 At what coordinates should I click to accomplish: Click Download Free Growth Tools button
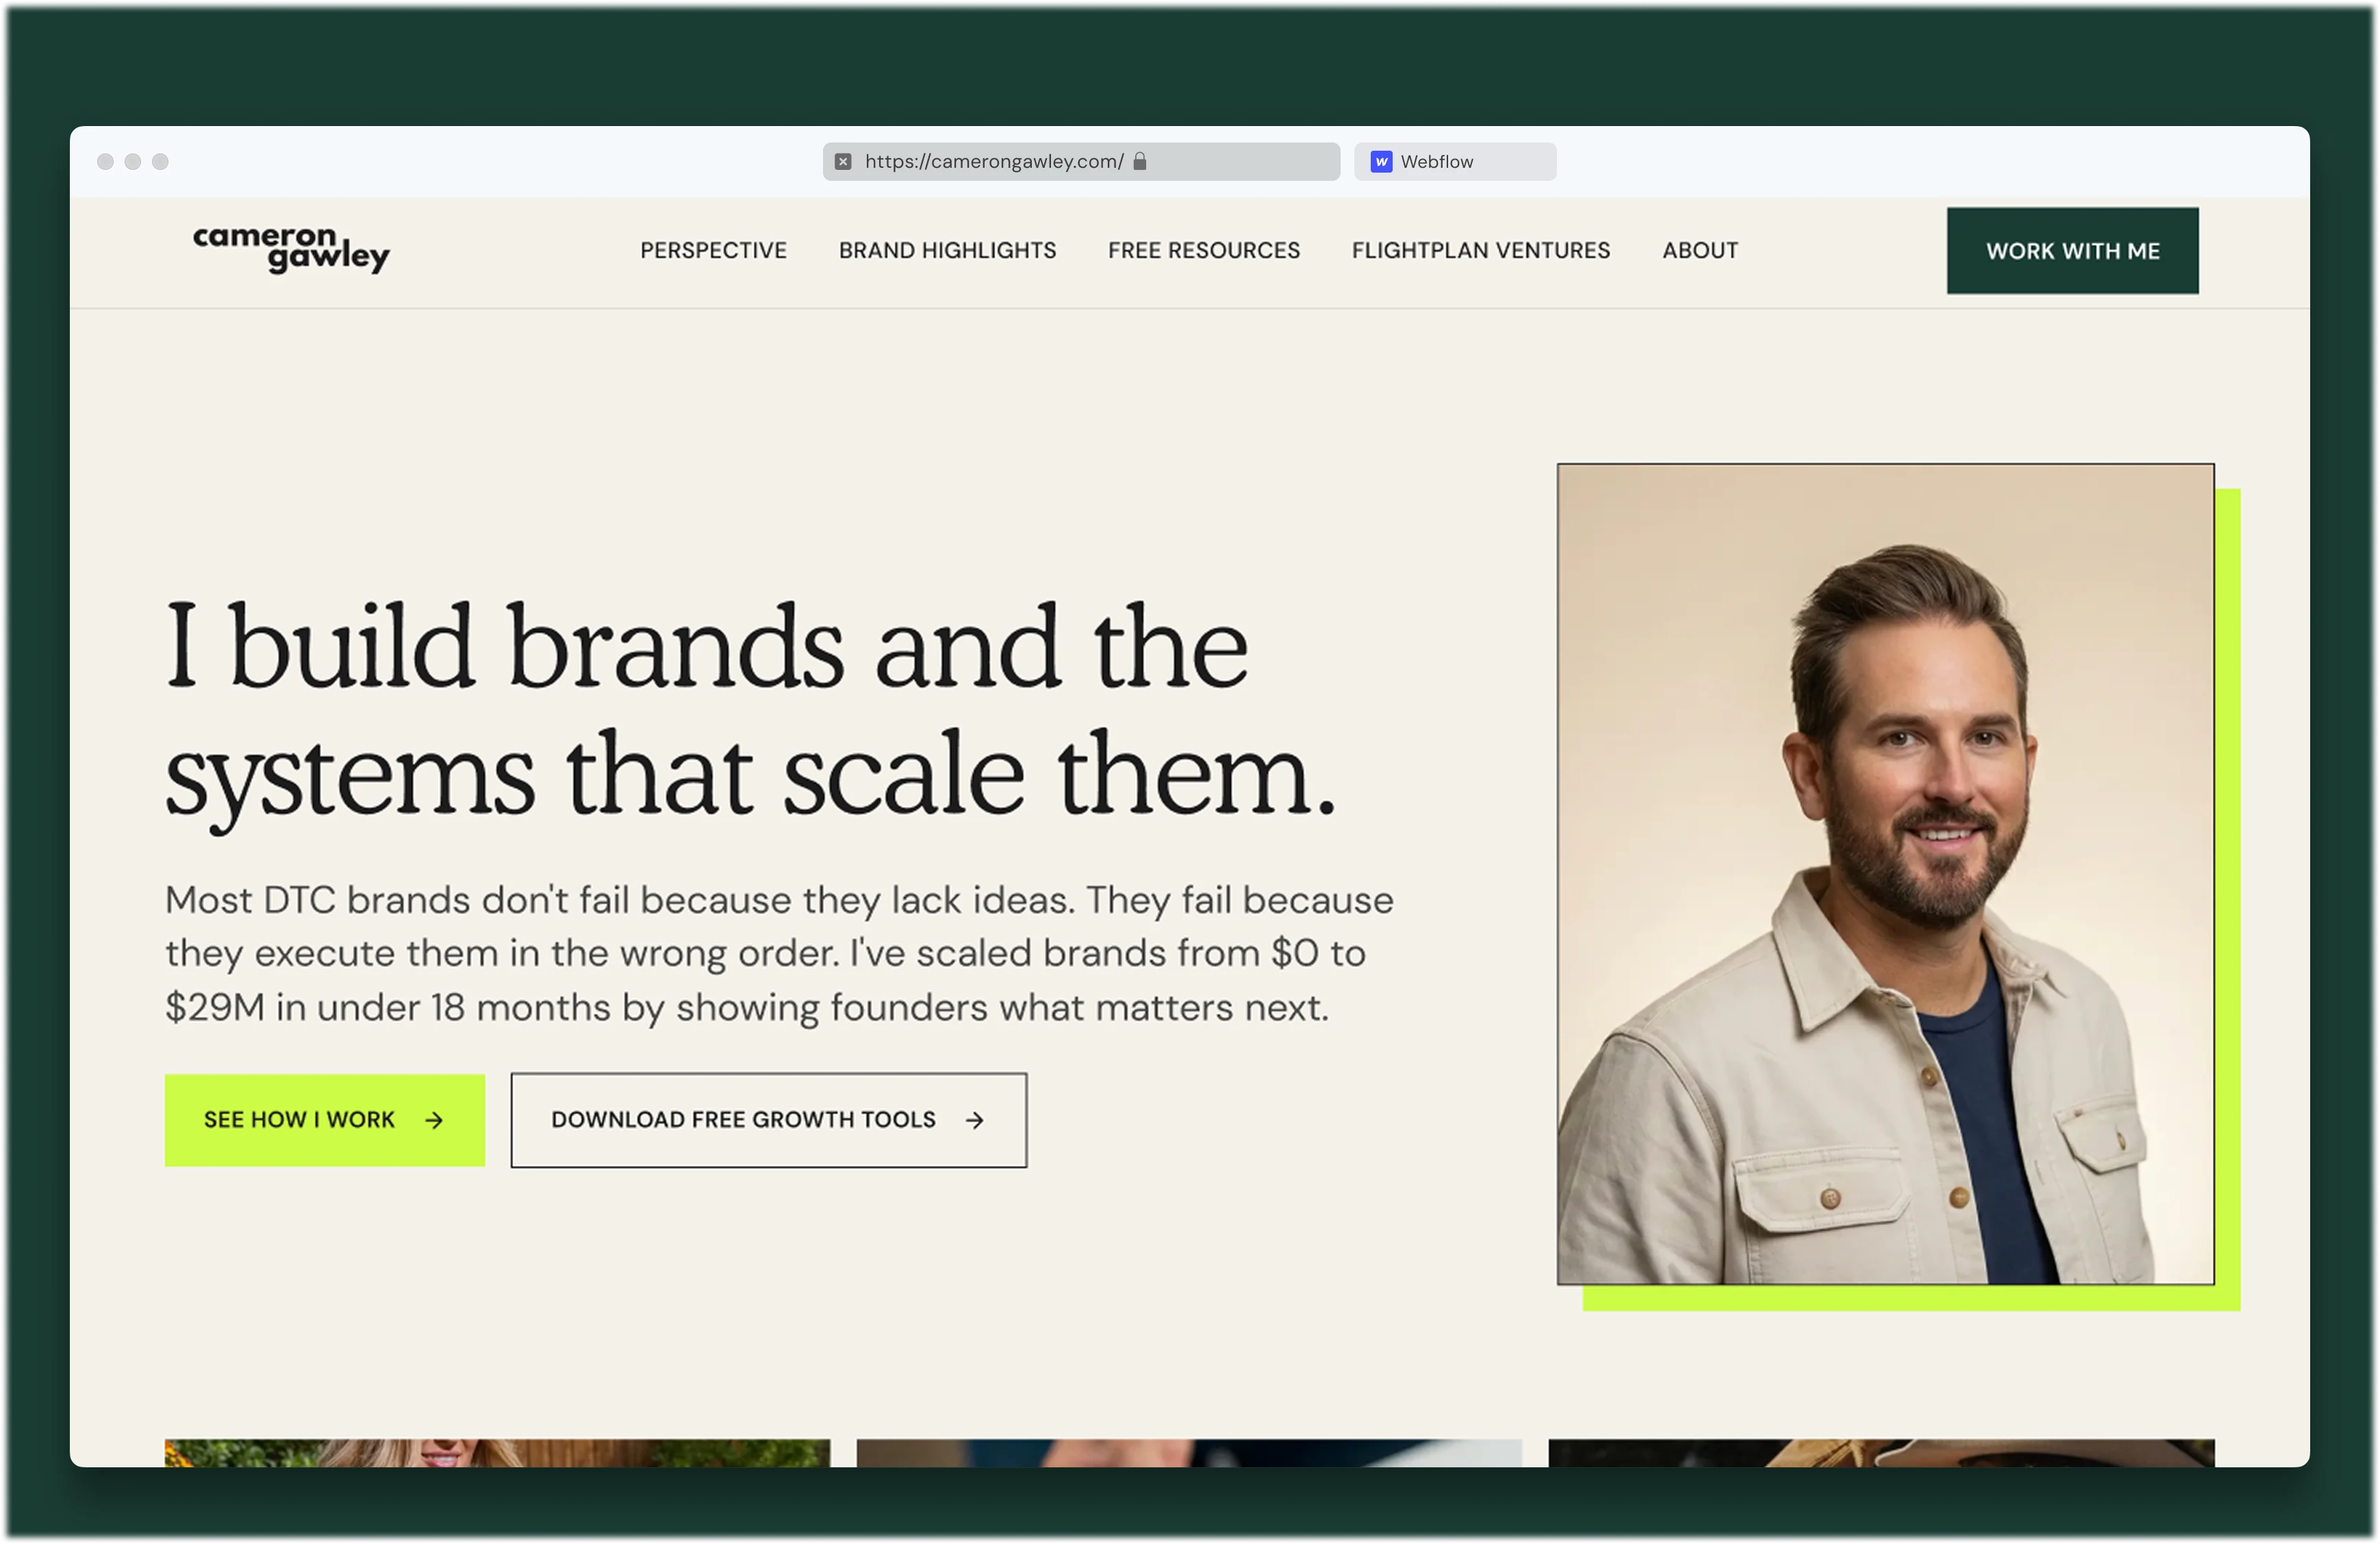click(768, 1120)
